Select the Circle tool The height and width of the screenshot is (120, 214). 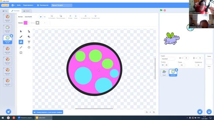coord(29,47)
